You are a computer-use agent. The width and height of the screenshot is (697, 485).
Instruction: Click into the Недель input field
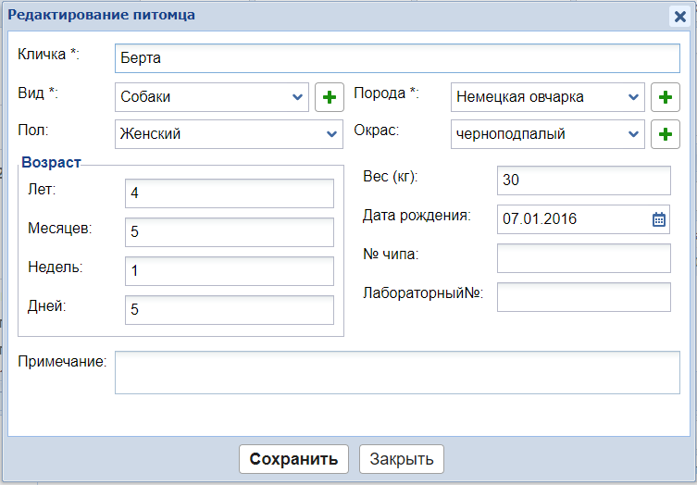pyautogui.click(x=229, y=271)
